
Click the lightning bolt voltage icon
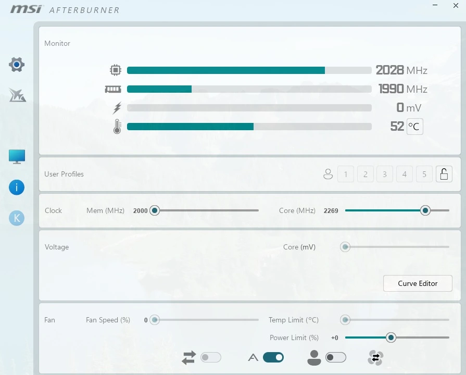coord(117,108)
